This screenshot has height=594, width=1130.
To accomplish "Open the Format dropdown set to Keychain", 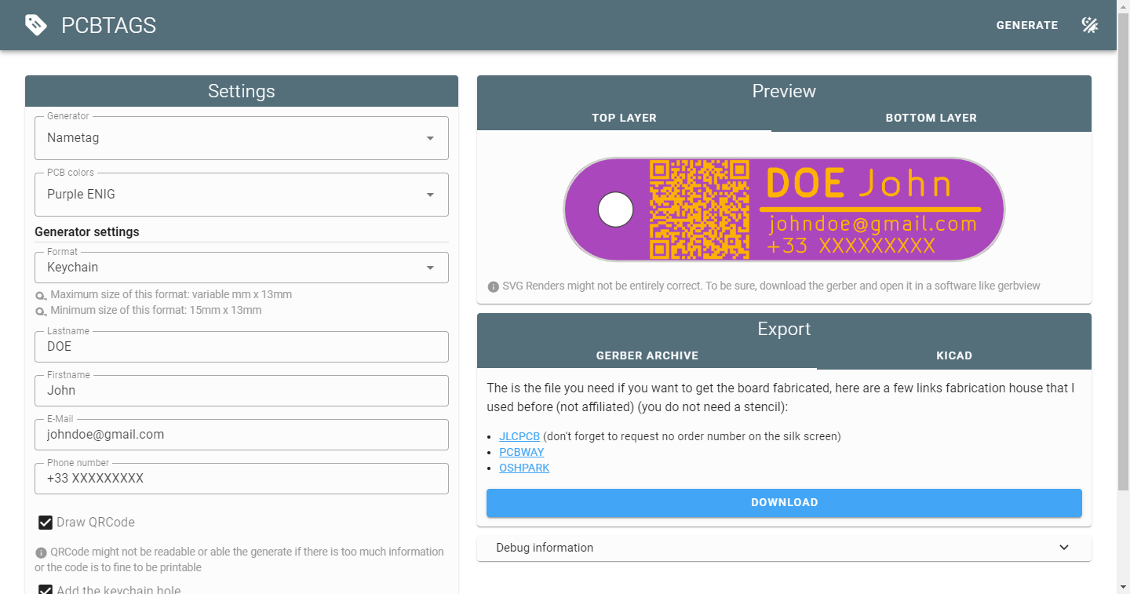I will coord(242,268).
